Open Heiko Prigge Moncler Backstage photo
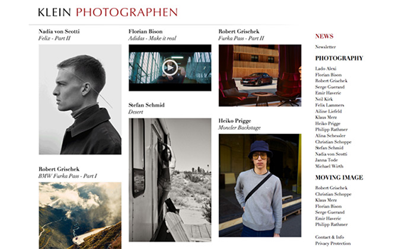This screenshot has width=415, height=249. [260, 186]
